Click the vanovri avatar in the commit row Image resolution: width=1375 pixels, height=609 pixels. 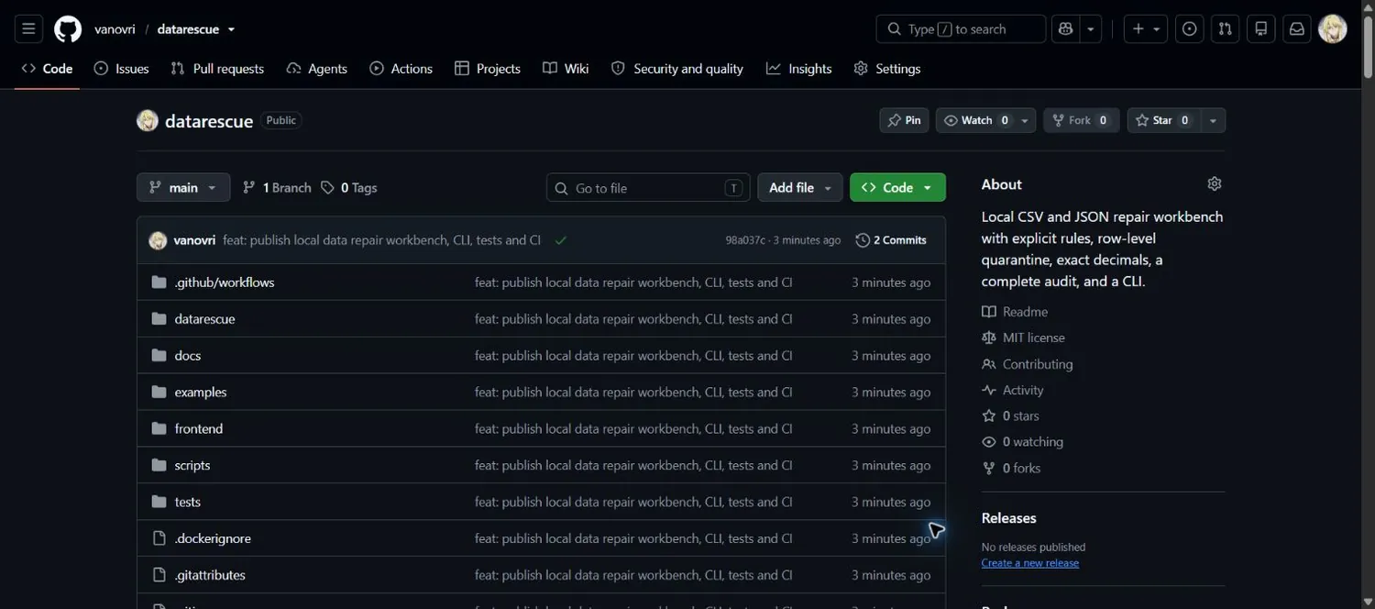(158, 240)
